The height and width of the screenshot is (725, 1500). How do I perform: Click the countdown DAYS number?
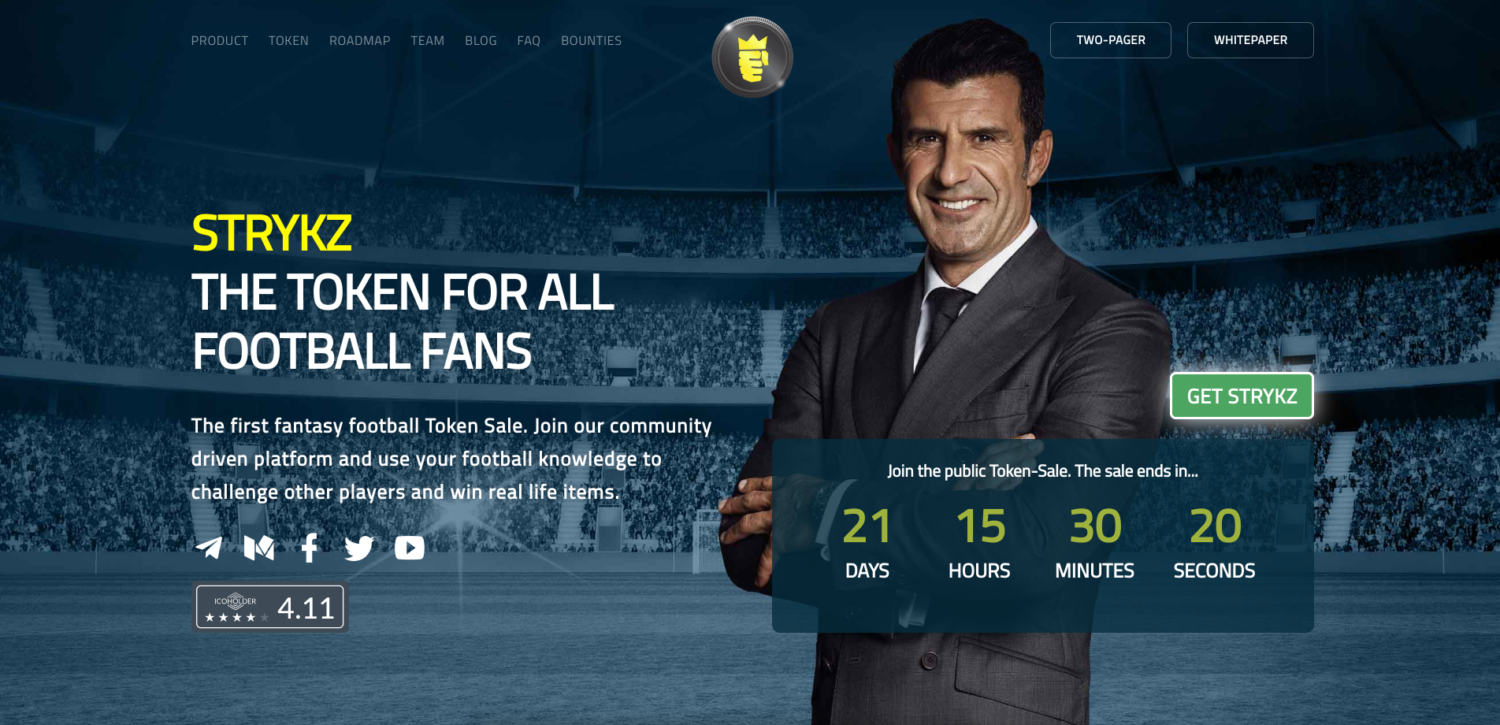click(x=867, y=526)
